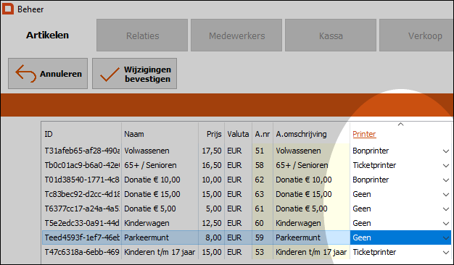Select the price cell 16,50
The width and height of the screenshot is (454, 265).
pos(211,165)
